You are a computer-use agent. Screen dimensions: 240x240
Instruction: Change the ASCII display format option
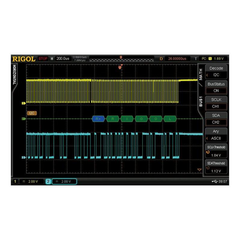point(216,135)
